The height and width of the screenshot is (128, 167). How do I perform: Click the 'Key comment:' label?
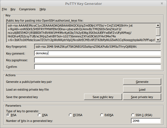coord(16,53)
